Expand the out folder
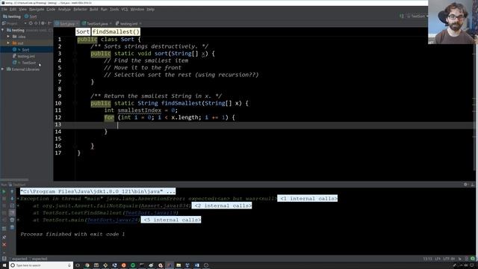 pyautogui.click(x=8, y=43)
